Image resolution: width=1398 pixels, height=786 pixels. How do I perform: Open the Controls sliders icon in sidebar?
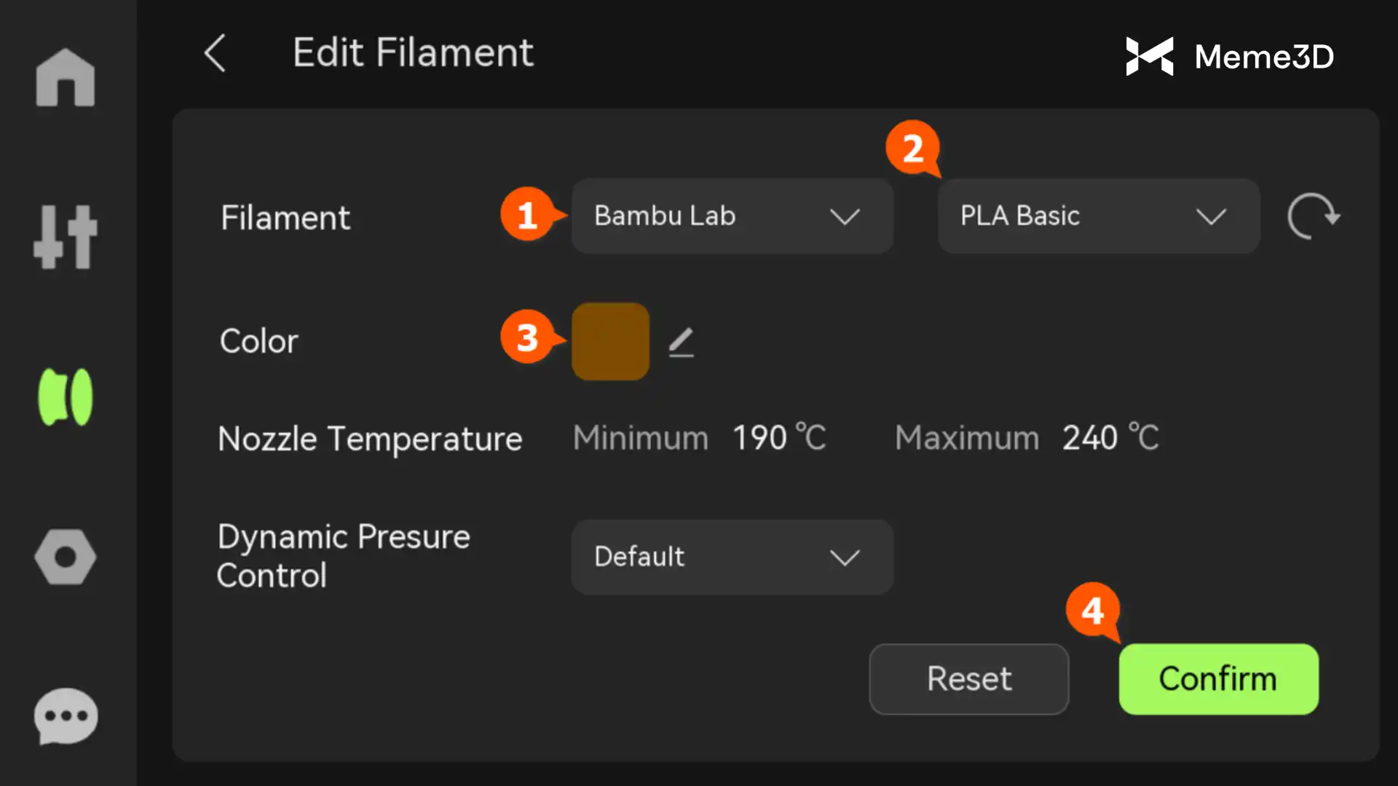[66, 237]
